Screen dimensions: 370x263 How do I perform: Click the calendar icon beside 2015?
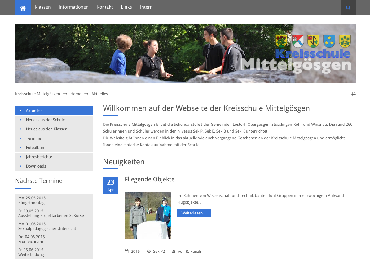(126, 252)
